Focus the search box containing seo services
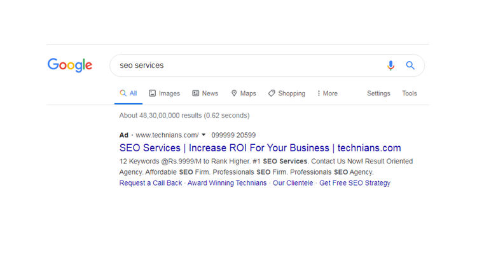This screenshot has width=484, height=260. (x=267, y=65)
